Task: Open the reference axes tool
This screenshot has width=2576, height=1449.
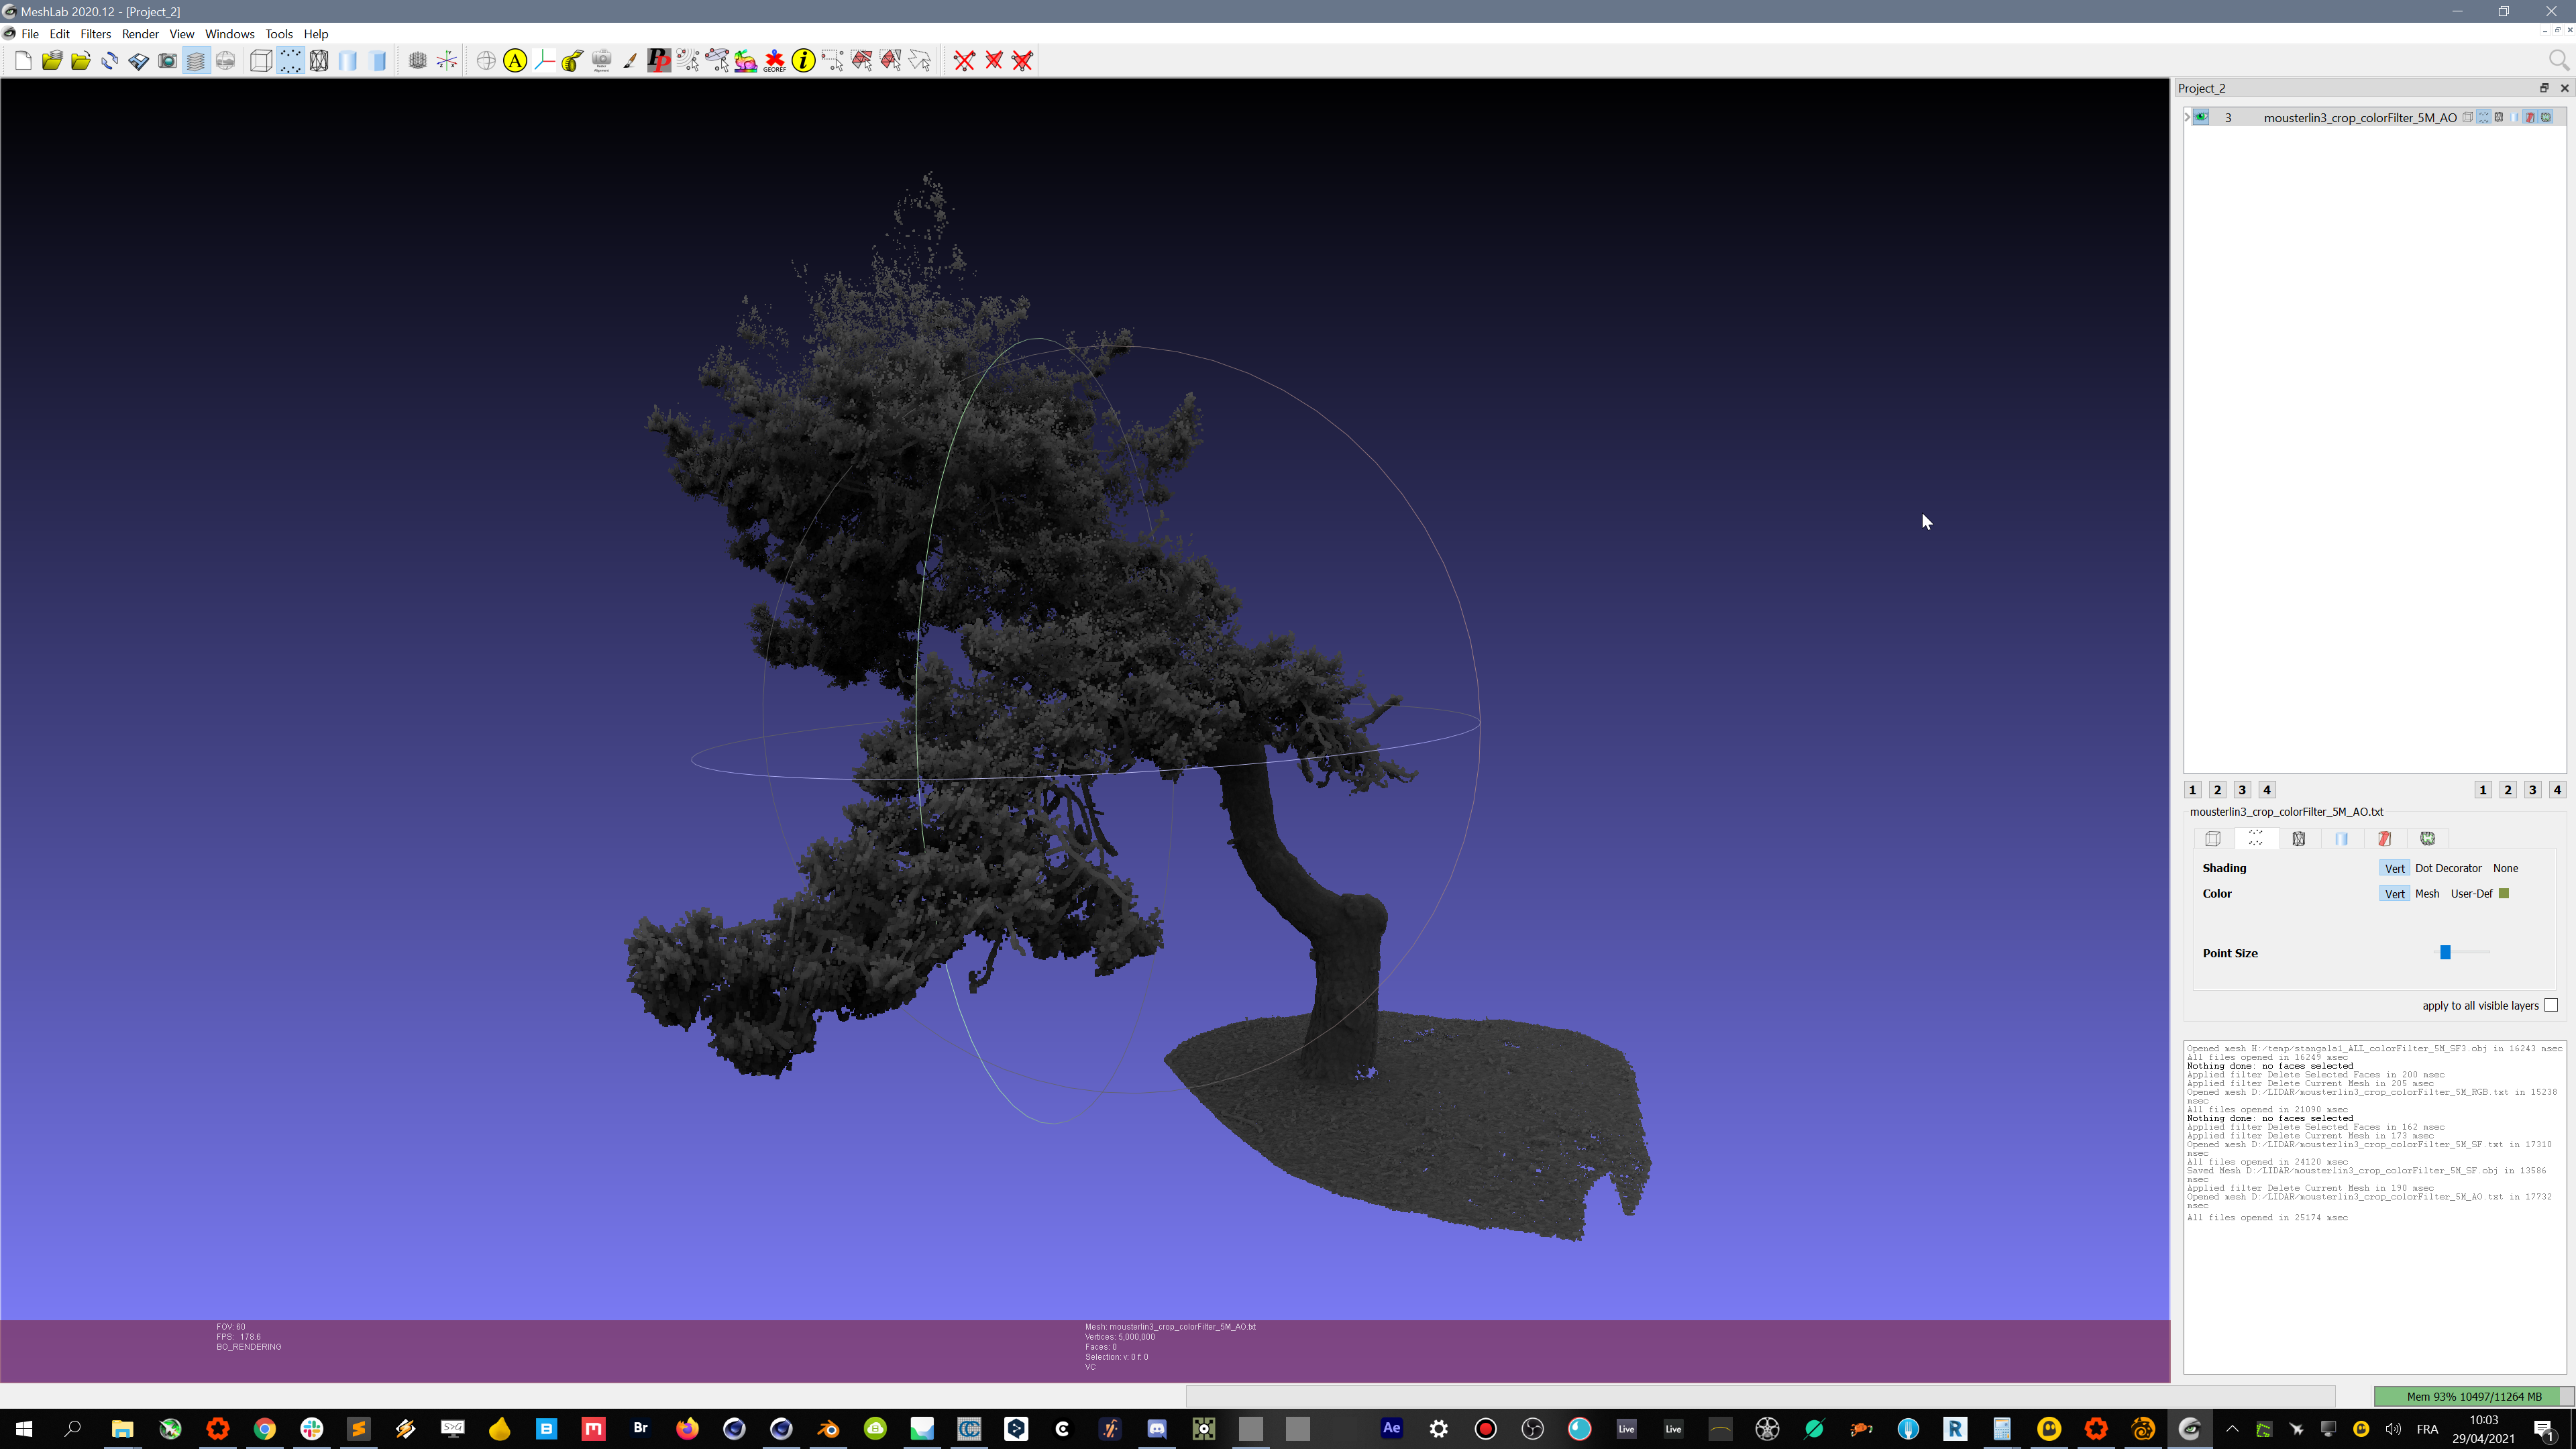Action: pyautogui.click(x=544, y=61)
